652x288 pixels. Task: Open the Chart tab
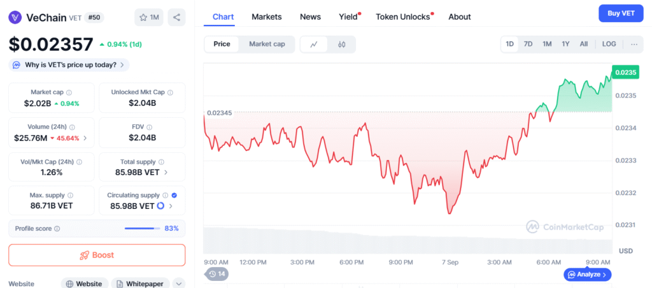223,17
